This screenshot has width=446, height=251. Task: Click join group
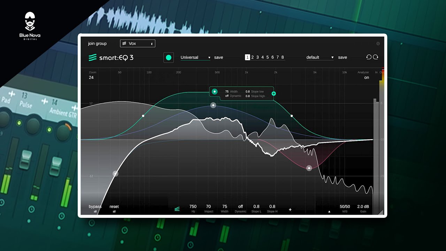(x=97, y=44)
